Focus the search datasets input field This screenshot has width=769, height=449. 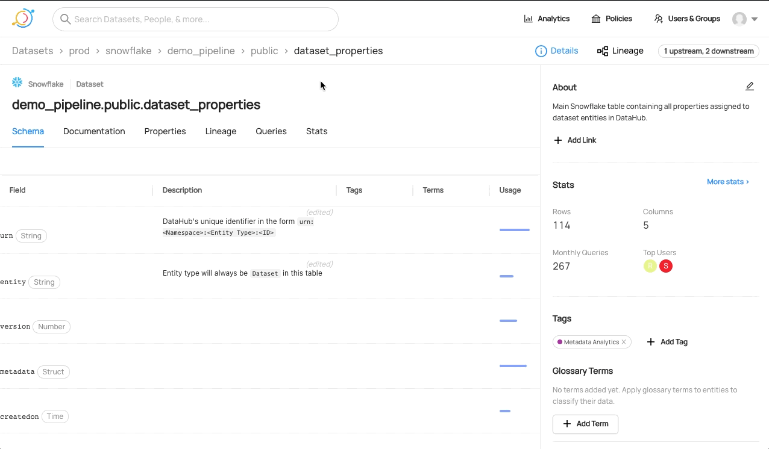[x=202, y=19]
